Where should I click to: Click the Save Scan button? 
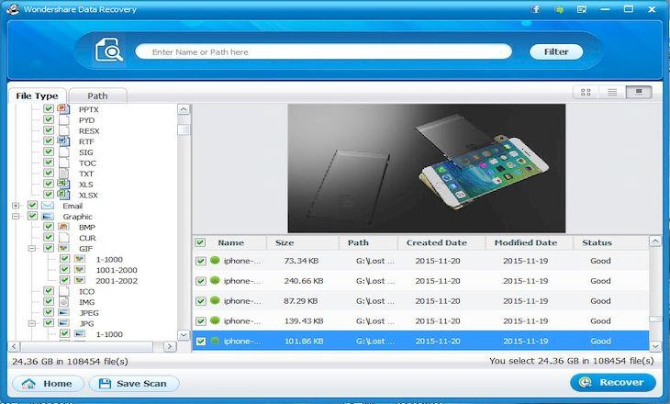(x=134, y=384)
